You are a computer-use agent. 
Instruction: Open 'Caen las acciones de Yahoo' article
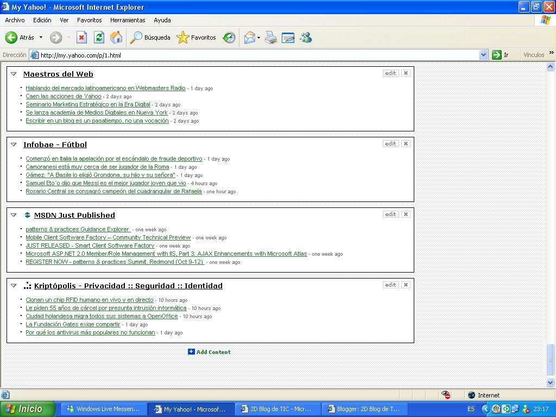point(64,96)
